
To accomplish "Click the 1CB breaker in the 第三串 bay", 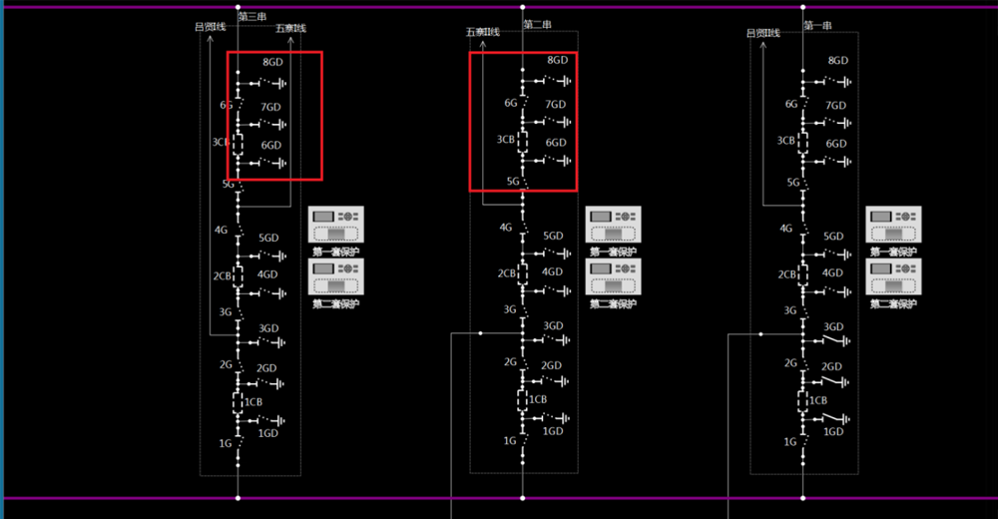I will pos(238,401).
